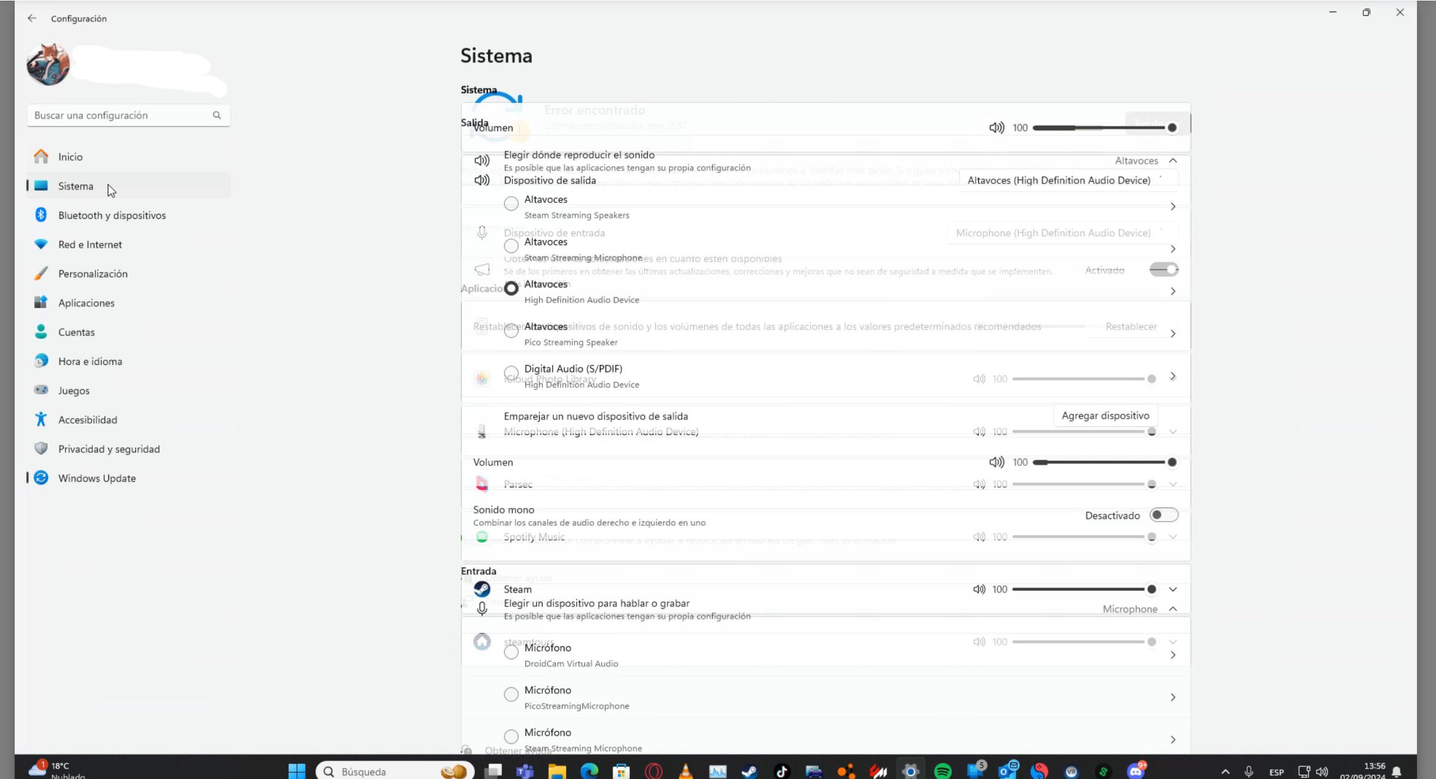Select Digital Audio (S/PDIF) output radio button
1436x779 pixels.
511,372
